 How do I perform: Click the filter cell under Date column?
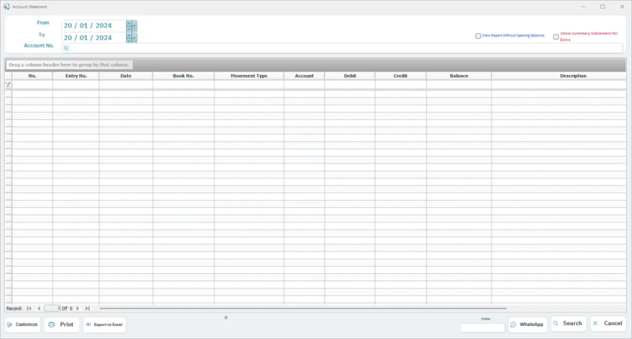coord(126,85)
